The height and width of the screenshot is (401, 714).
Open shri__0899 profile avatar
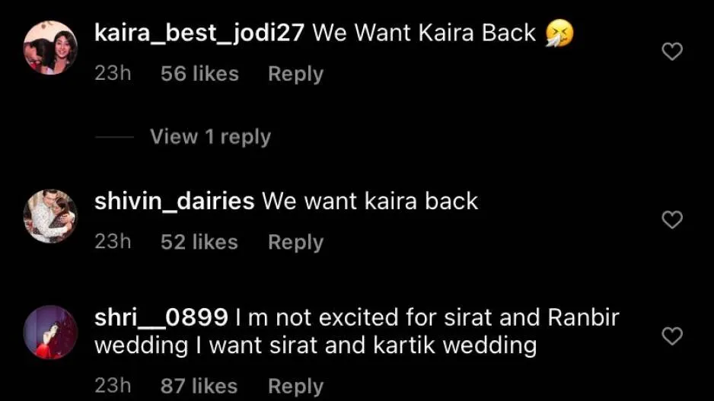point(50,333)
